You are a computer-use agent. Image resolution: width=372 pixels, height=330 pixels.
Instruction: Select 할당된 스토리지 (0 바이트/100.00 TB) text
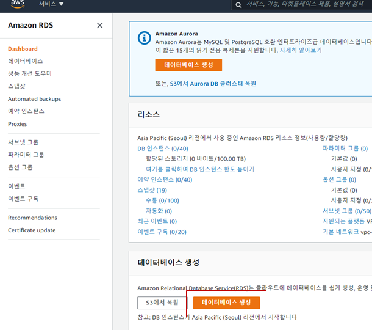coord(196,158)
